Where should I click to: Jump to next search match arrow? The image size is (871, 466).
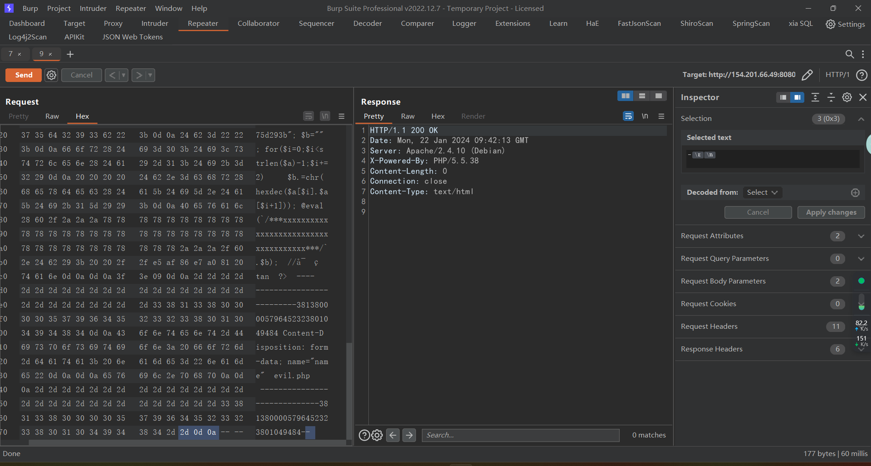pyautogui.click(x=409, y=435)
